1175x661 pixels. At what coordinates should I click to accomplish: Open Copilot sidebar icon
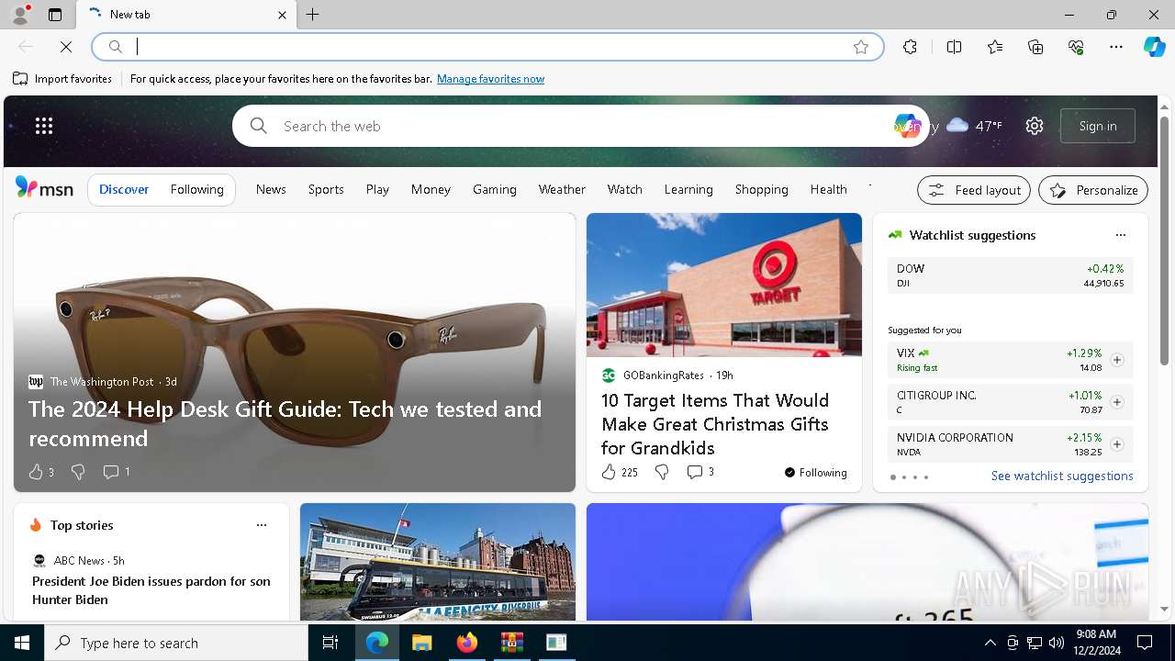(1154, 47)
